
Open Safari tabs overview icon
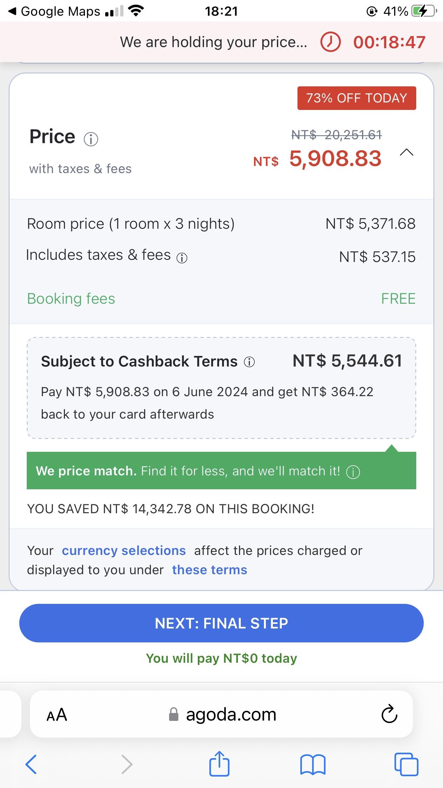406,764
